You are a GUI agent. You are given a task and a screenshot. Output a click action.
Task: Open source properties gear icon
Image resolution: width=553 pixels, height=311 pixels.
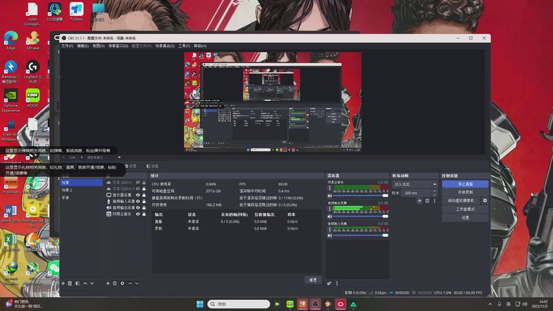[x=122, y=283]
